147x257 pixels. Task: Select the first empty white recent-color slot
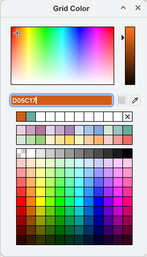click(x=40, y=117)
